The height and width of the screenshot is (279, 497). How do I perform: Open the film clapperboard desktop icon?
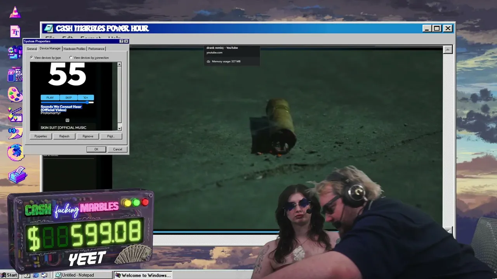point(15,114)
